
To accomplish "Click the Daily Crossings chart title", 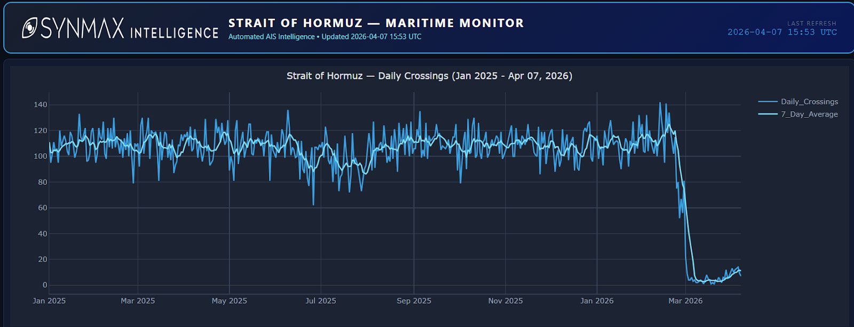I will [429, 76].
